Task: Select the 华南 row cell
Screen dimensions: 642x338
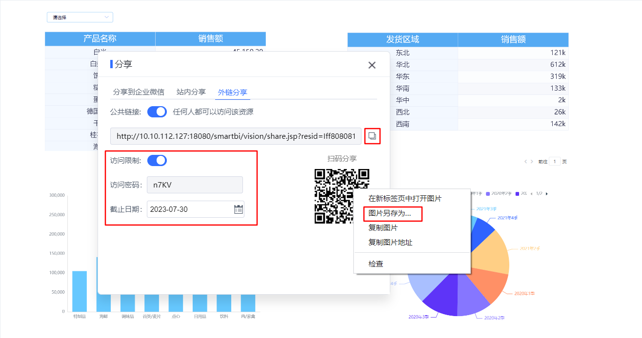Action: click(403, 88)
